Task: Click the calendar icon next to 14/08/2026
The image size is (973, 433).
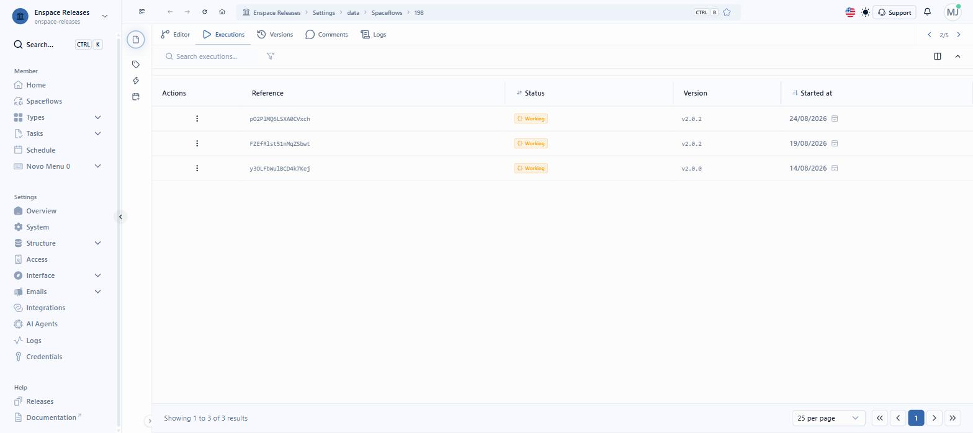Action: point(835,168)
